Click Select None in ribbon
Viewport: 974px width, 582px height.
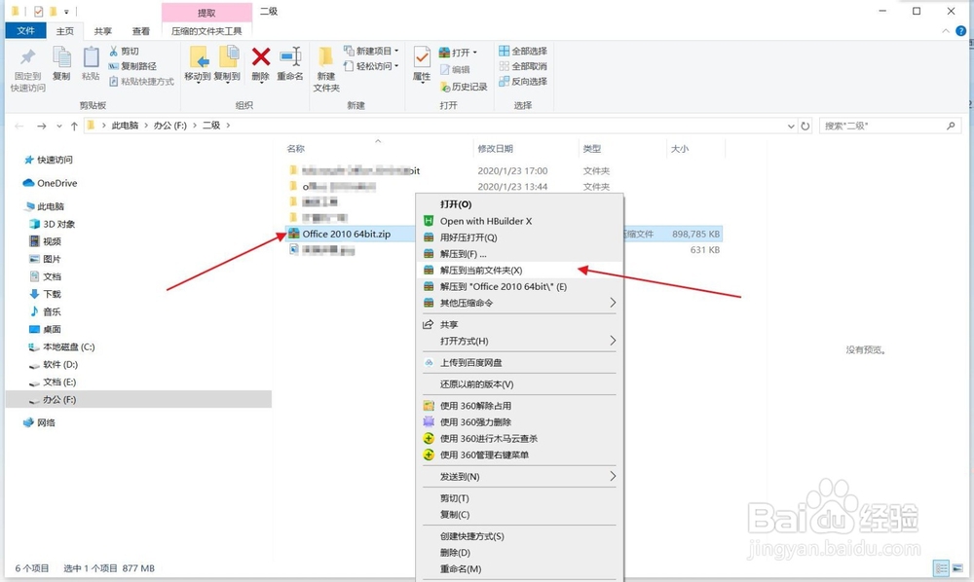[x=523, y=66]
